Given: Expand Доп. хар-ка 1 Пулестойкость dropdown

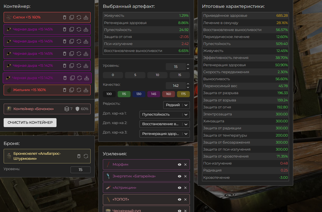Looking at the screenshot, I should coord(164,115).
